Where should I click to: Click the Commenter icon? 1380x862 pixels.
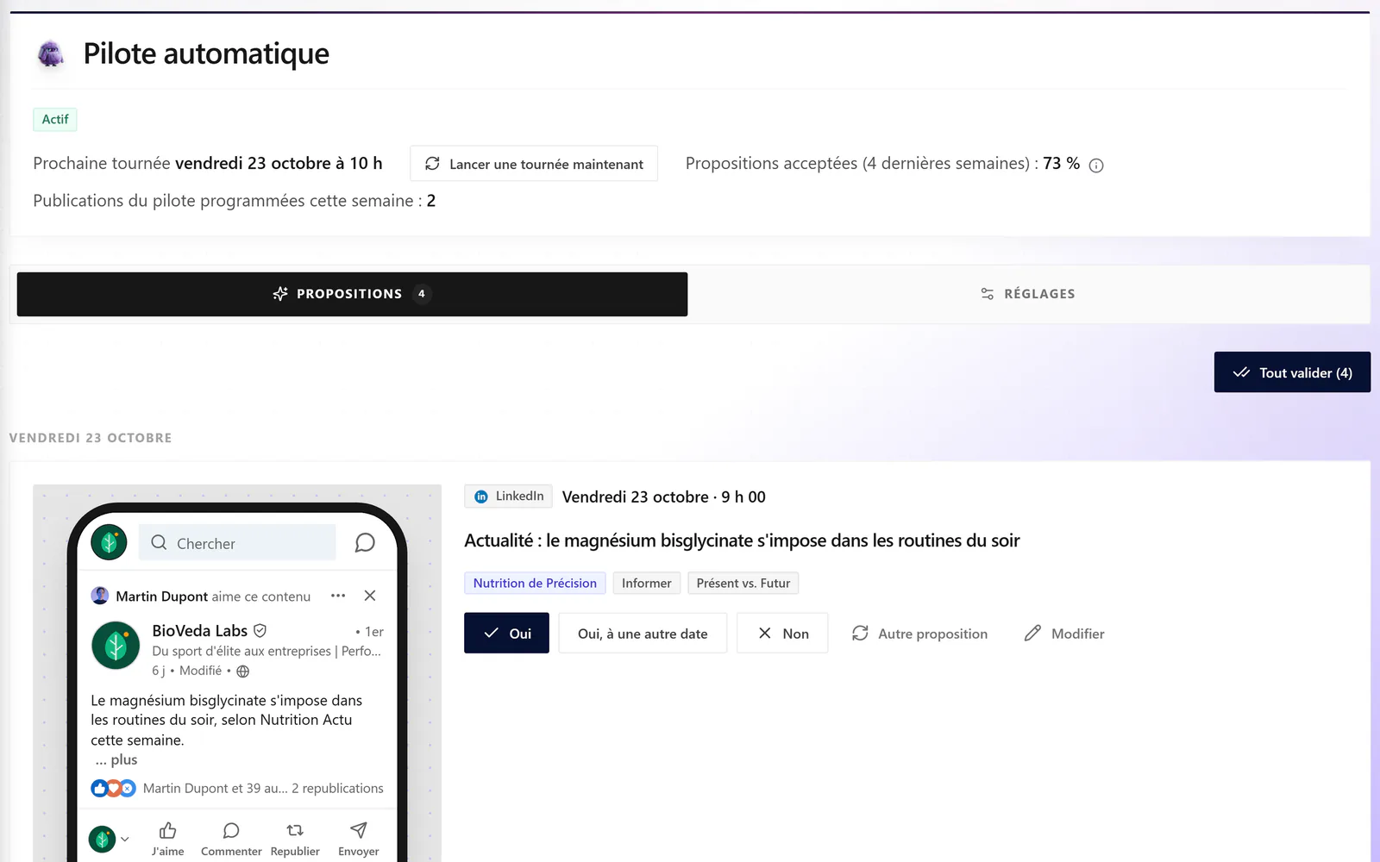coord(231,831)
